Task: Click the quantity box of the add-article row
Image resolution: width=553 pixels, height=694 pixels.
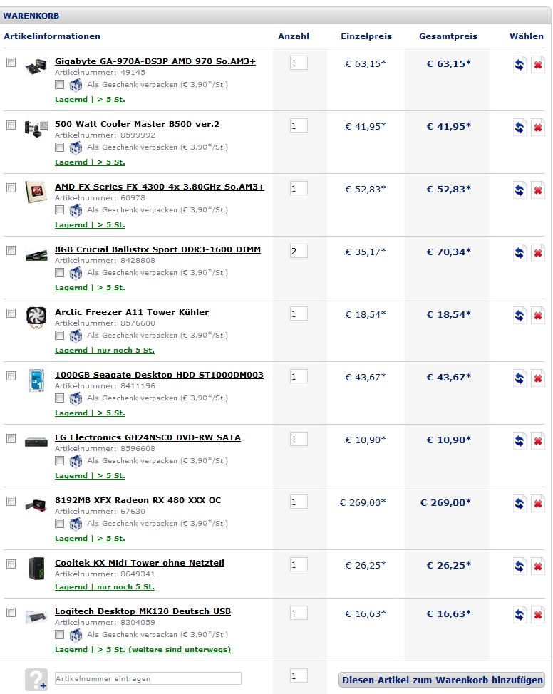Action: (299, 675)
